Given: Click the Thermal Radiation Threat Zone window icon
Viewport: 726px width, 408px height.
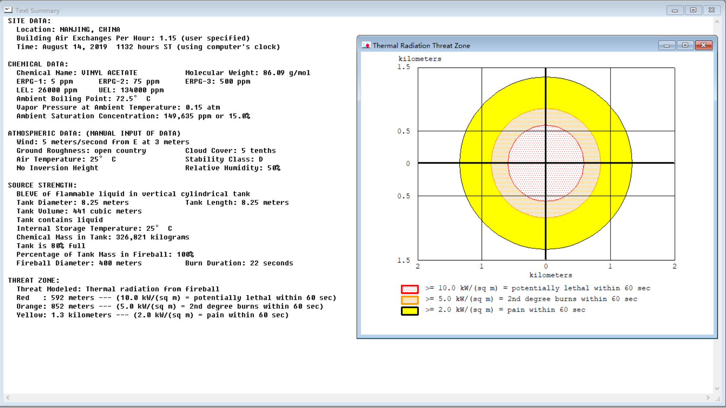Looking at the screenshot, I should pyautogui.click(x=366, y=45).
